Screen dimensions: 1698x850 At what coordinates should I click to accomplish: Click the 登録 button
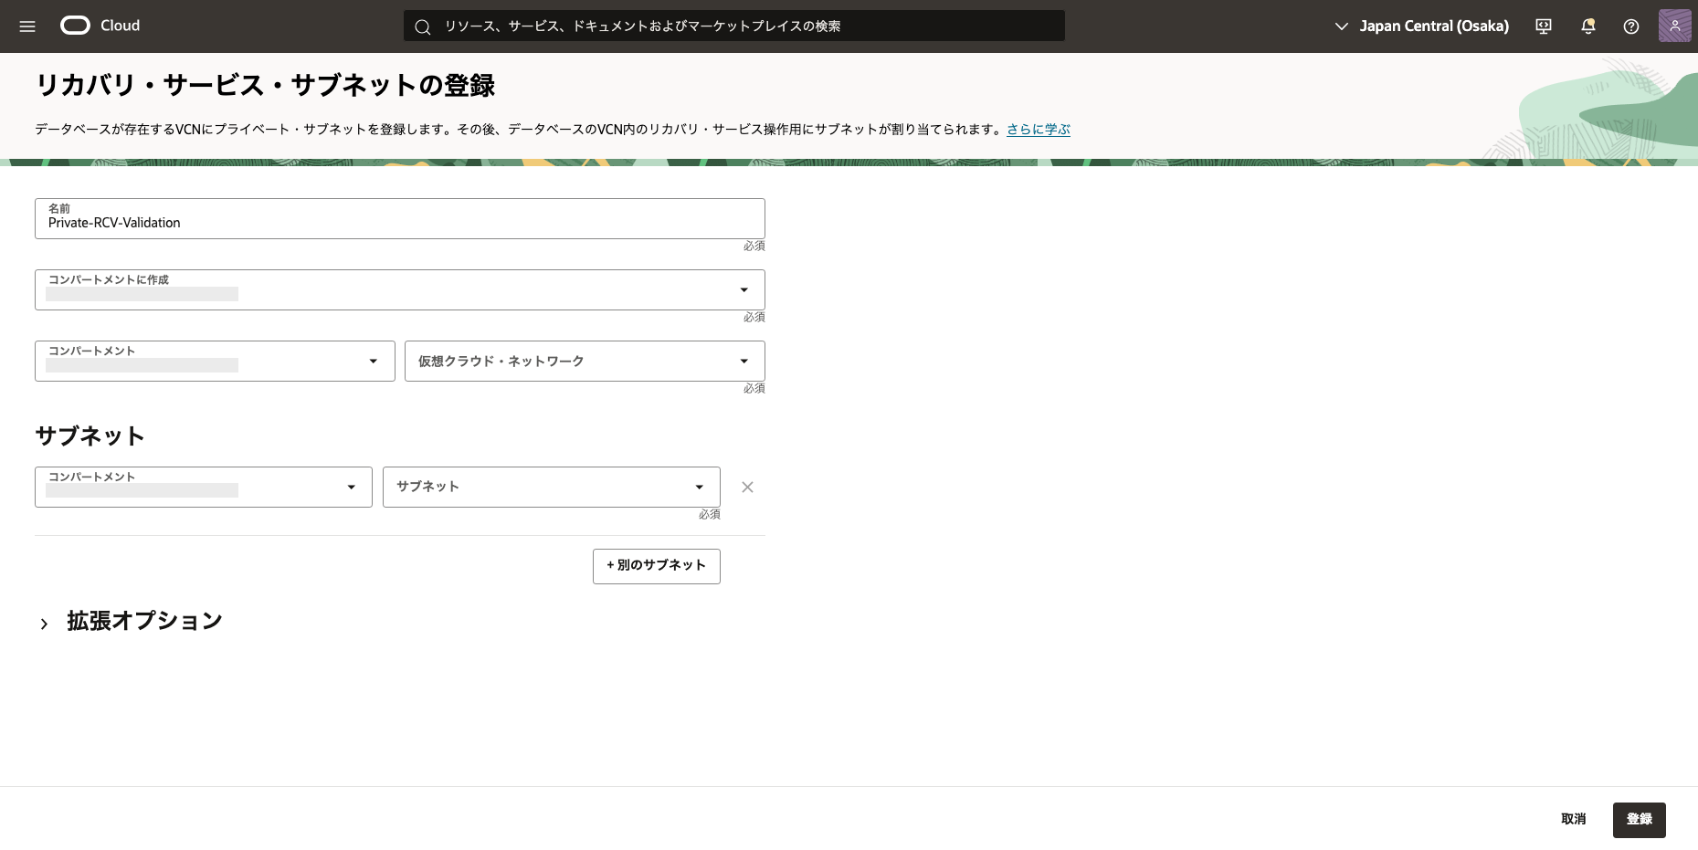tap(1639, 820)
